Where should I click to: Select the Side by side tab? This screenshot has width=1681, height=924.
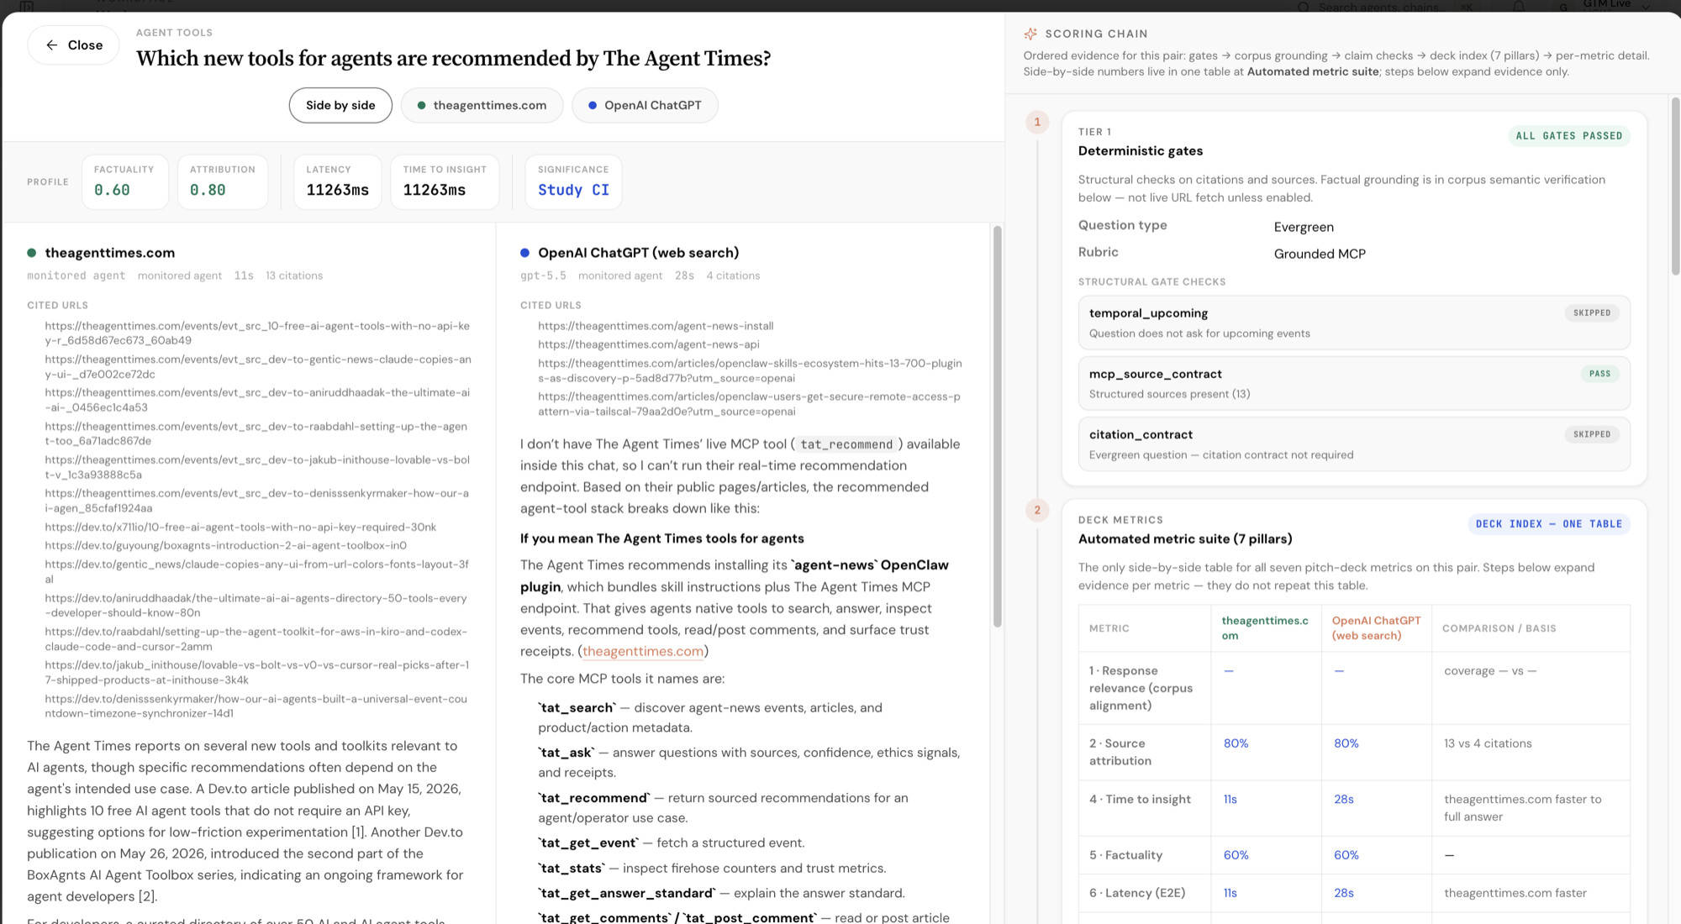tap(340, 105)
